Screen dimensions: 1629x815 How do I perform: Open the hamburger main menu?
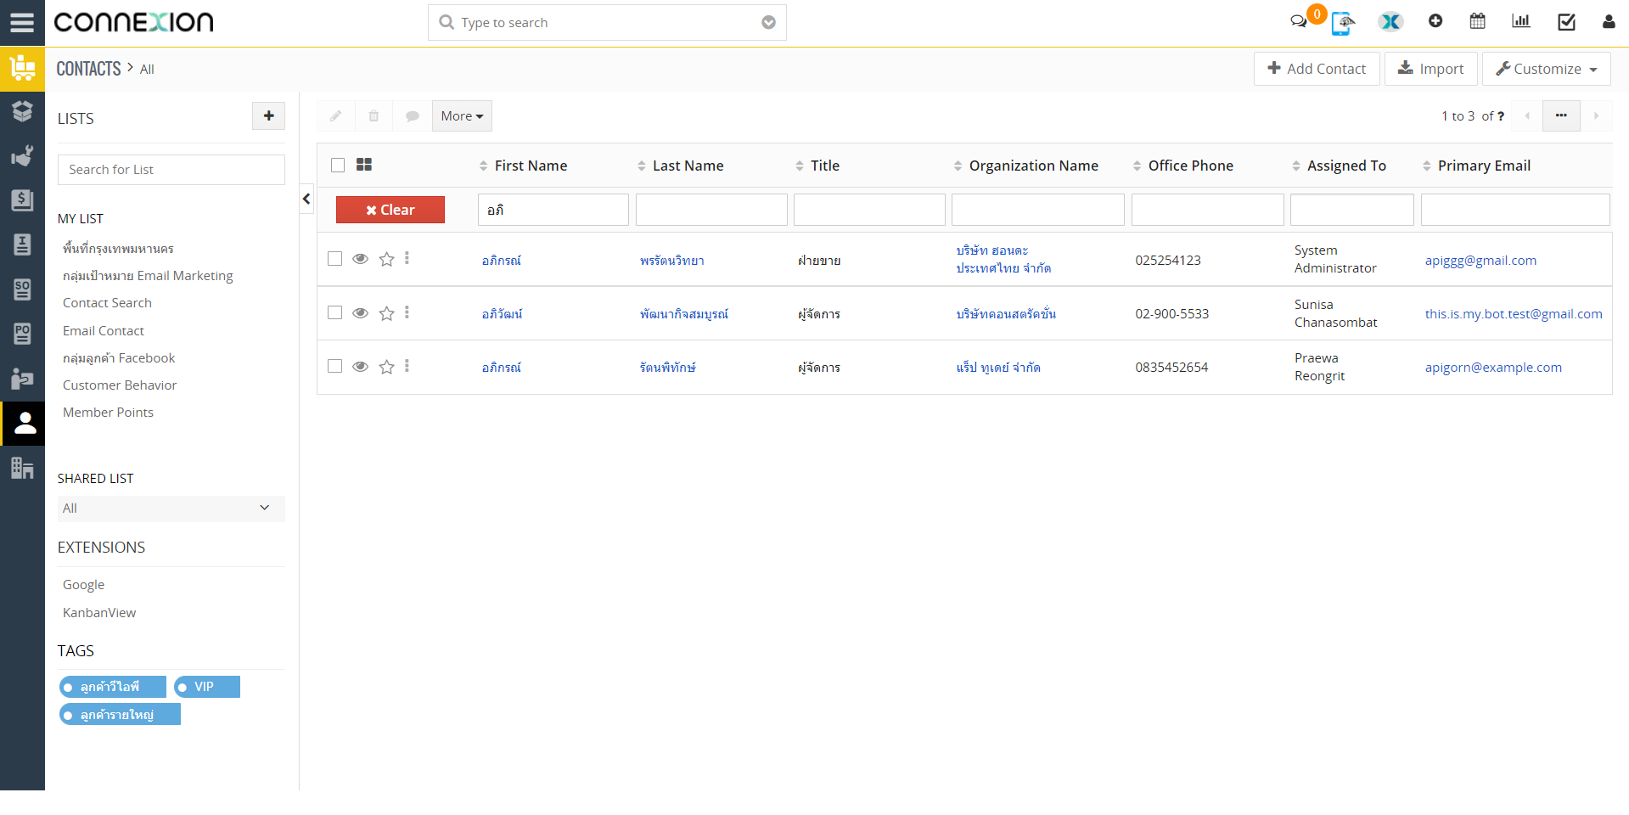[22, 23]
